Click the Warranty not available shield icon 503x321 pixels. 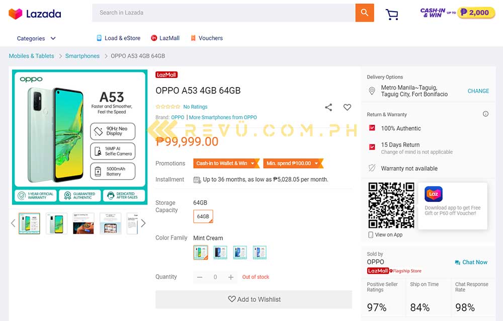[x=372, y=168]
